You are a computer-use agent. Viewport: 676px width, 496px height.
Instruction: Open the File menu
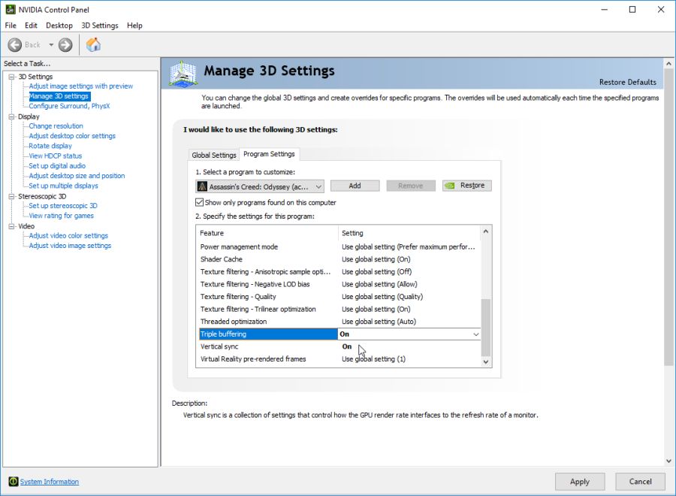pos(11,26)
